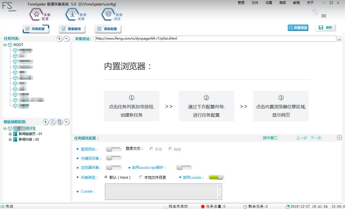This screenshot has width=345, height=209.
Task: Select the ROOT item in task list
Action: click(x=18, y=45)
